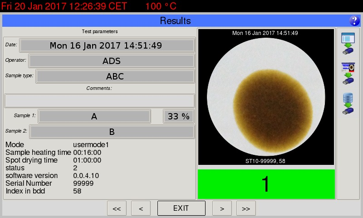Click the empty Comments field
This screenshot has height=218, width=363.
coord(99,100)
